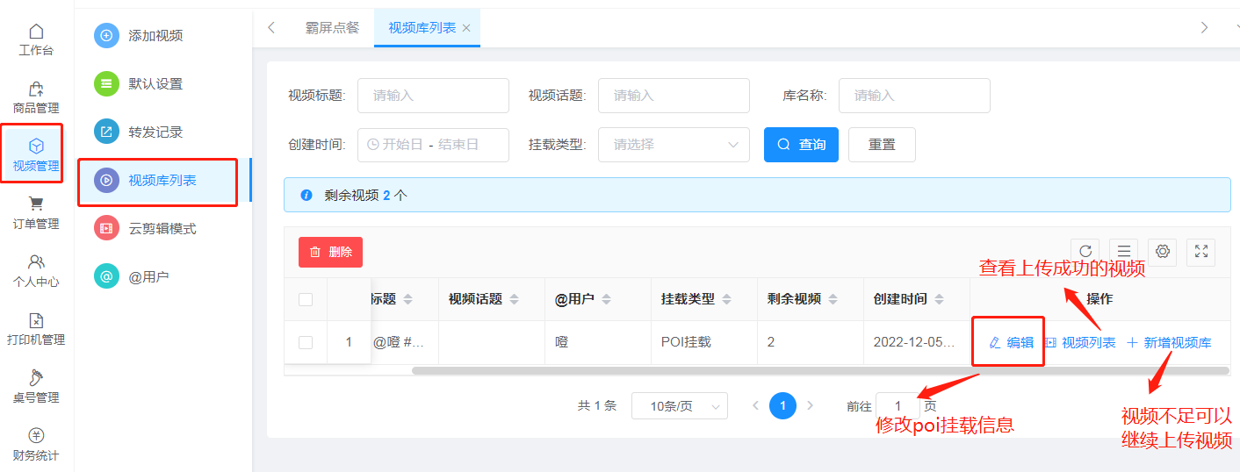Click the @用户 at-sign icon
The height and width of the screenshot is (472, 1240).
pyautogui.click(x=106, y=277)
